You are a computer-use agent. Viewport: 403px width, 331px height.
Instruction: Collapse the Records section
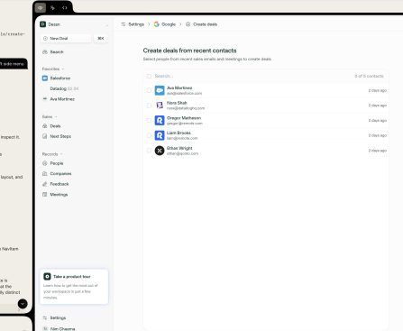pyautogui.click(x=52, y=154)
